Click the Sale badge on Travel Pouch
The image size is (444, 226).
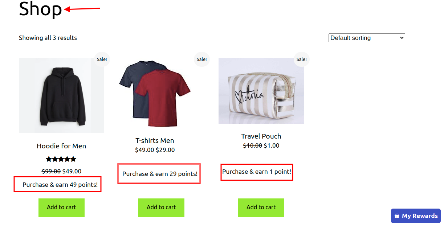(301, 59)
